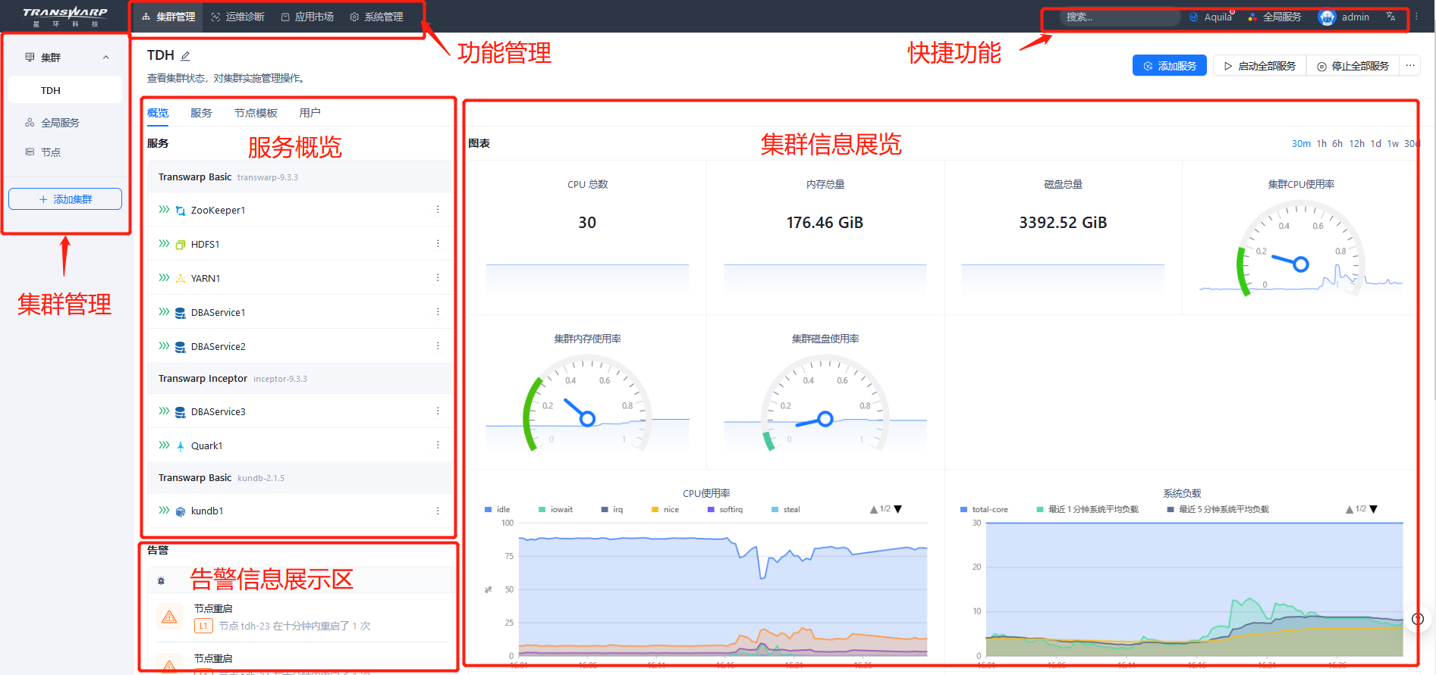Toggle 最近 1 分钟系统平均负载 legend series
The height and width of the screenshot is (675, 1436).
coord(1088,510)
